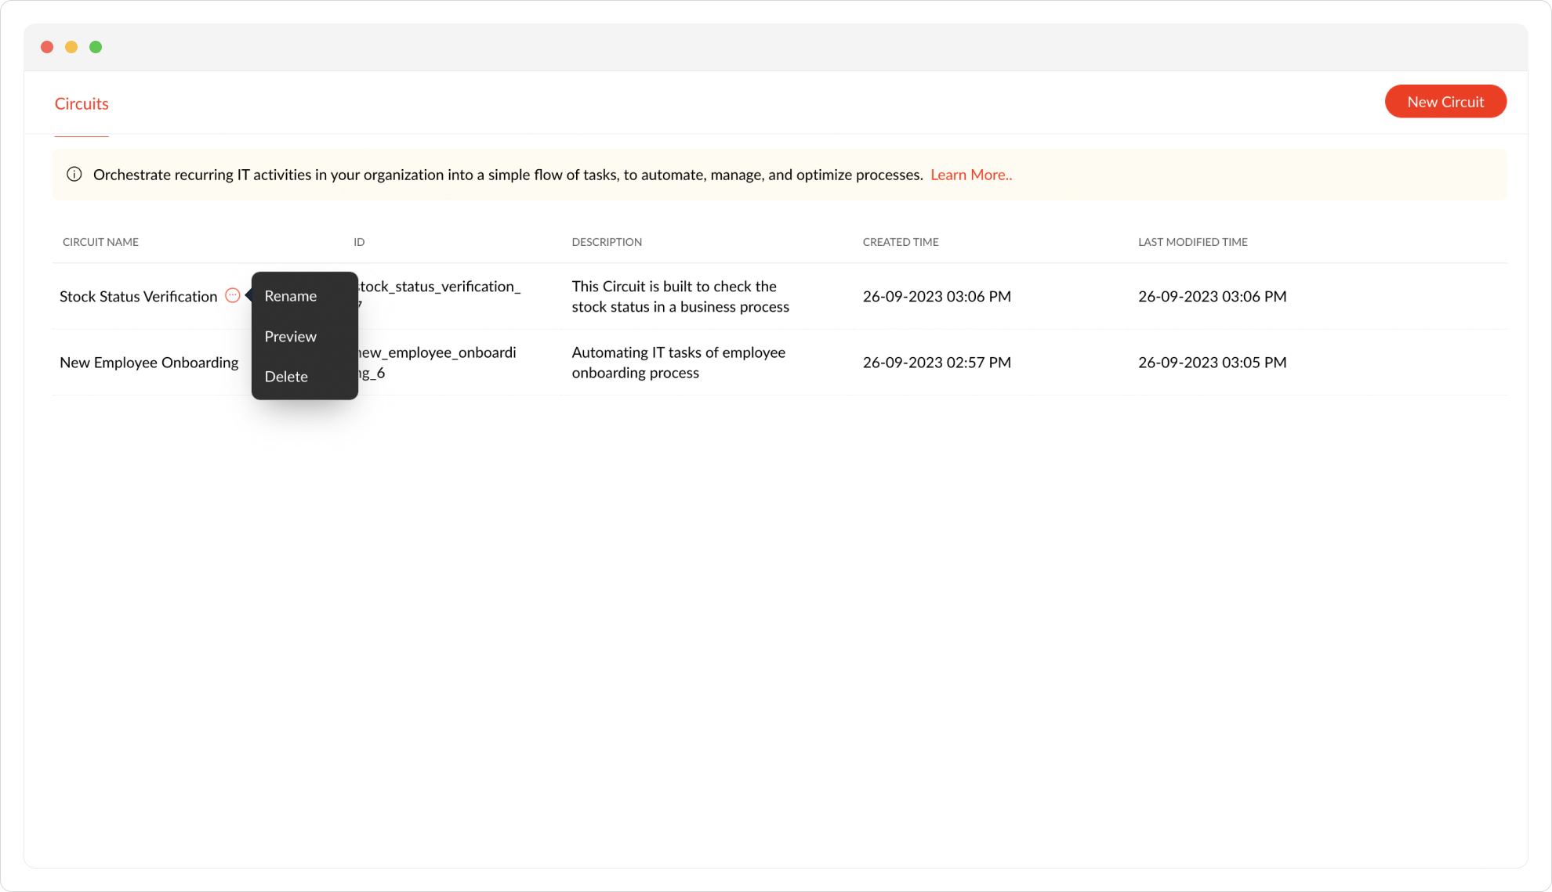
Task: Click the ID column header
Action: click(359, 242)
